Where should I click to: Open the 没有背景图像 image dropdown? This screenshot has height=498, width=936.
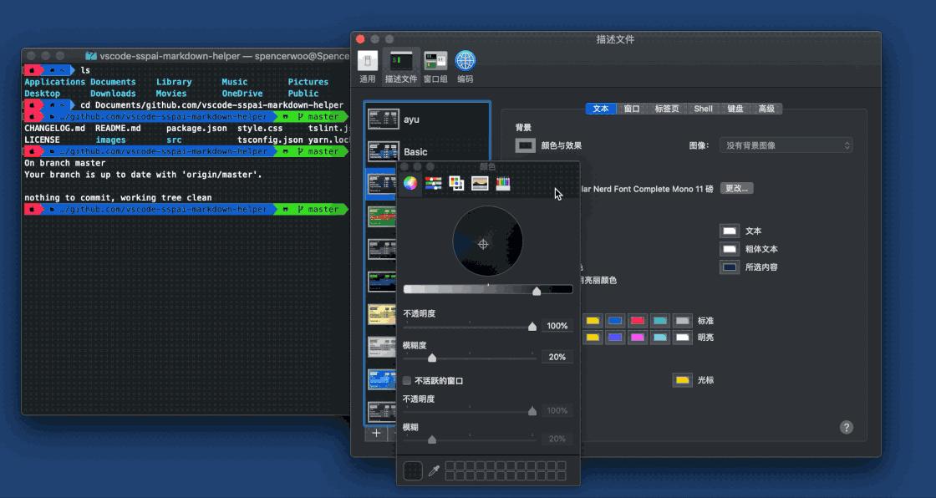(786, 144)
